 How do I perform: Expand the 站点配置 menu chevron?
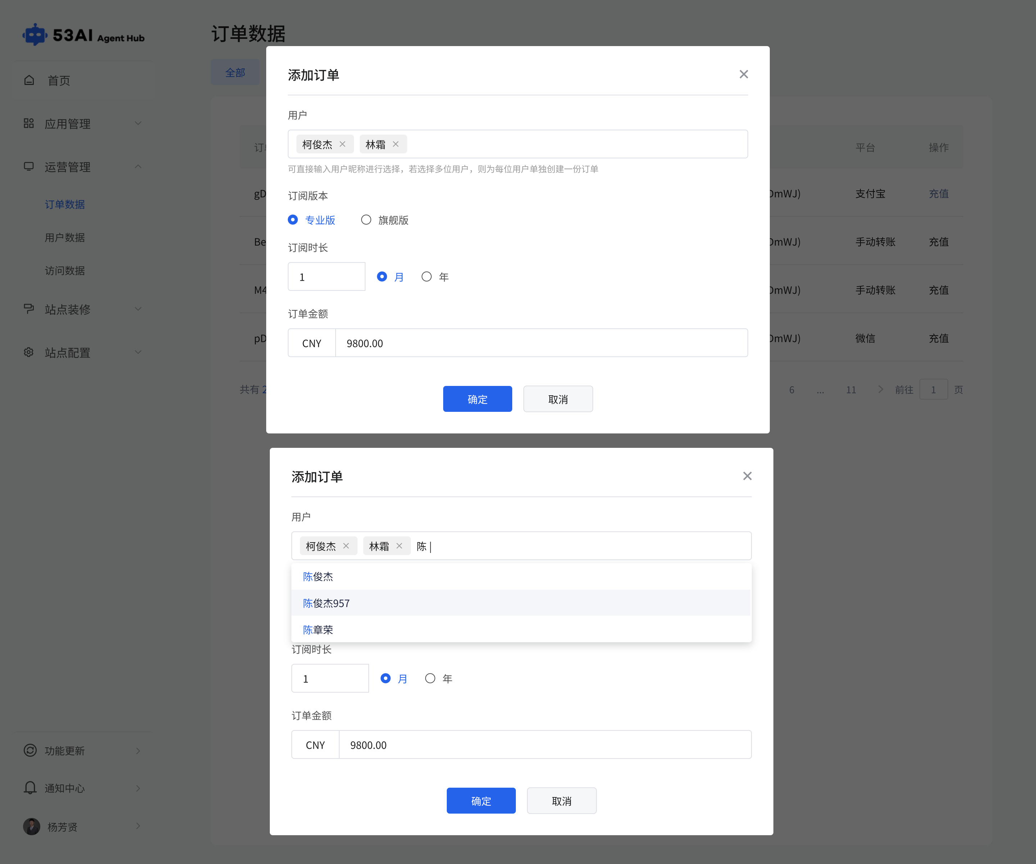pos(138,352)
